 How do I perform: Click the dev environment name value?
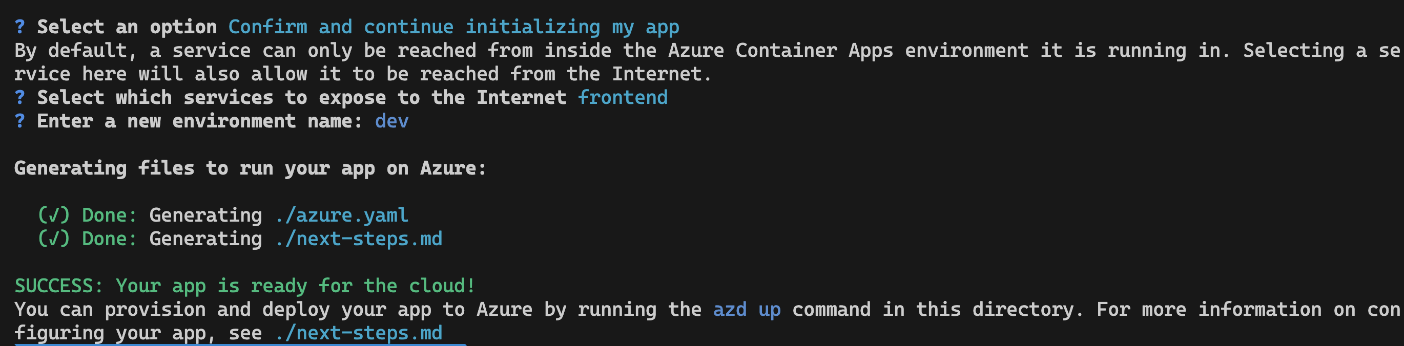(x=392, y=121)
